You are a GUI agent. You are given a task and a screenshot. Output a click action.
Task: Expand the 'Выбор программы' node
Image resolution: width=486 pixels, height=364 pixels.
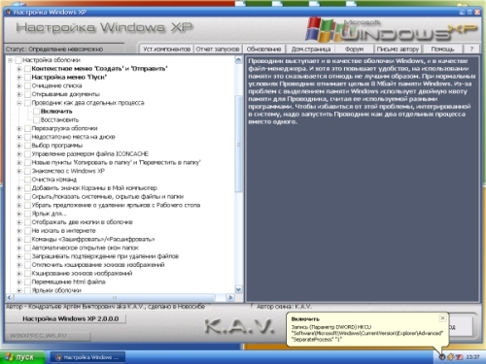coord(19,146)
